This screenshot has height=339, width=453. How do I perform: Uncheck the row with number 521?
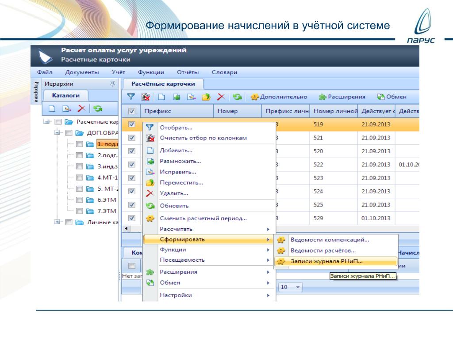(132, 138)
